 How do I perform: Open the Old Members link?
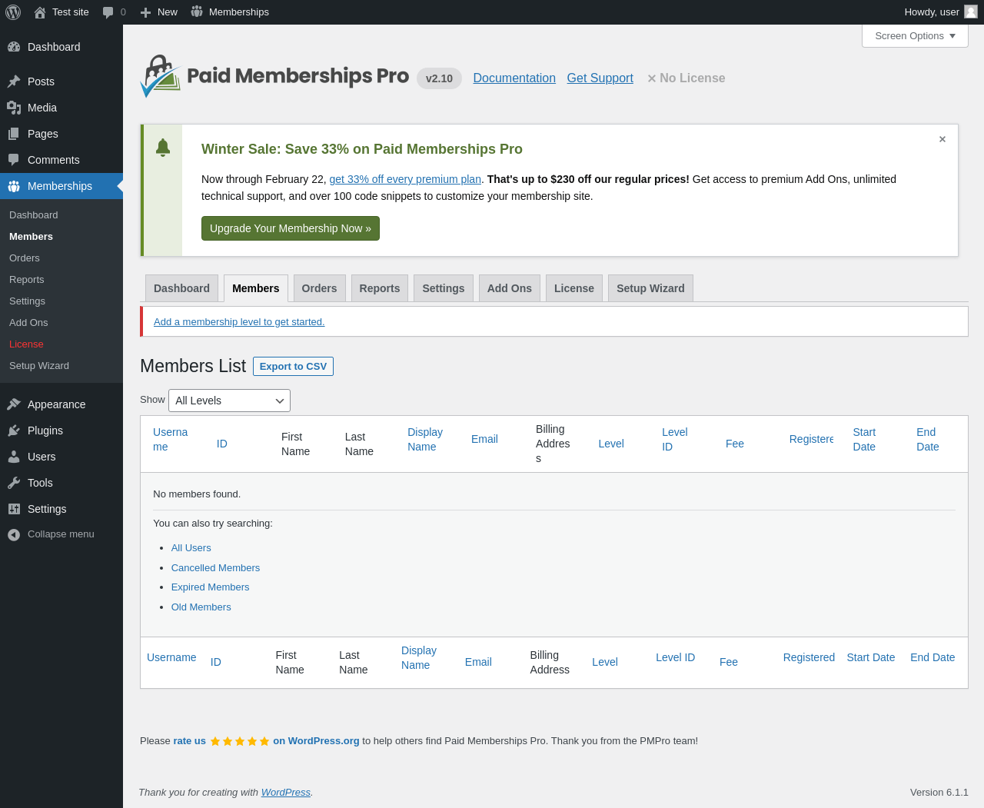[201, 607]
